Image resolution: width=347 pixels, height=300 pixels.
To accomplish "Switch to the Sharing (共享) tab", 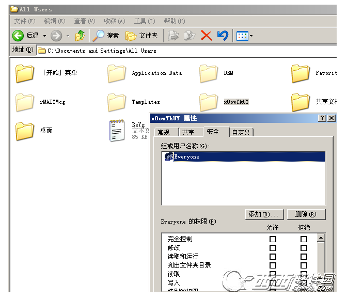I will 188,132.
